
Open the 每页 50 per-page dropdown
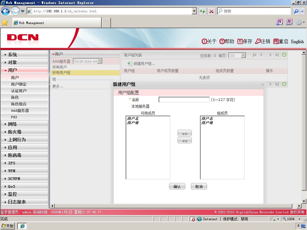[237, 55]
